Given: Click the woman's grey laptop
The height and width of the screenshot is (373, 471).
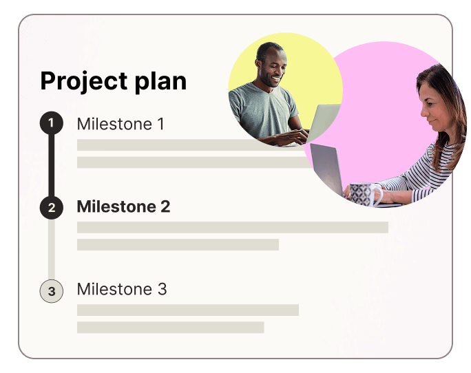Looking at the screenshot, I should coord(326,167).
